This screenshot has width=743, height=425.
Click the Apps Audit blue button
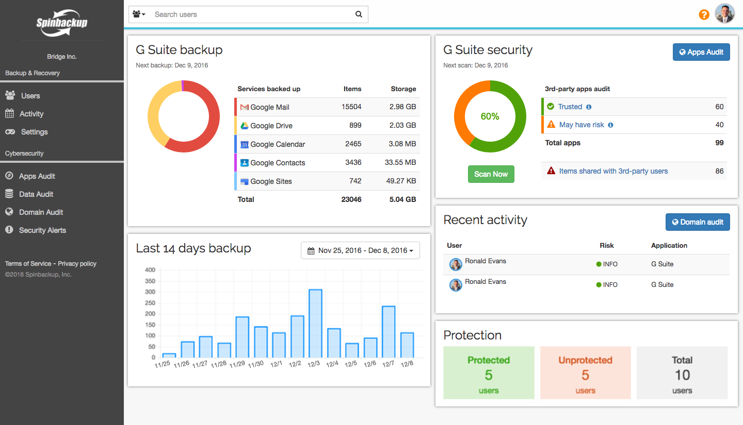[701, 52]
